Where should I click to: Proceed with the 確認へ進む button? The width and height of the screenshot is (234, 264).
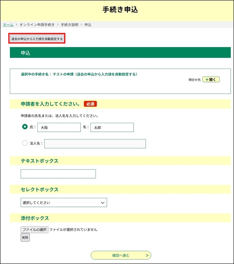pos(121,255)
